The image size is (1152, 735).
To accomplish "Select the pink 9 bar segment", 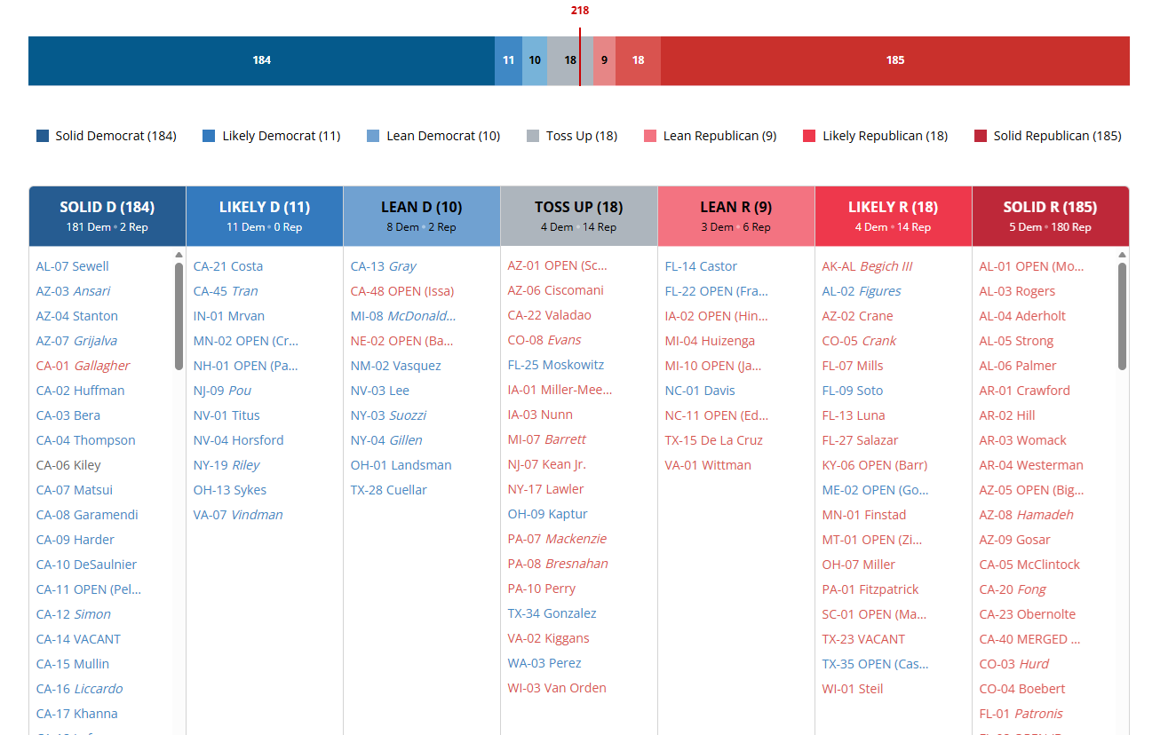I will click(604, 60).
